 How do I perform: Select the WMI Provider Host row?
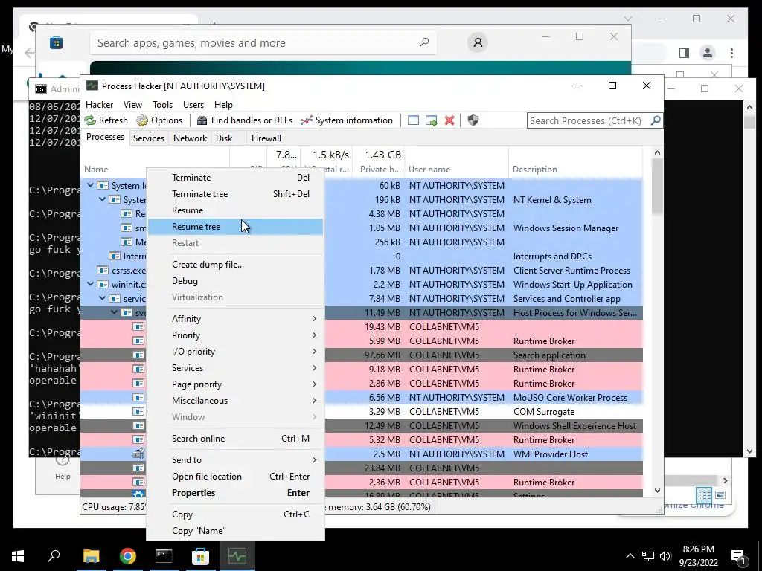(362, 454)
